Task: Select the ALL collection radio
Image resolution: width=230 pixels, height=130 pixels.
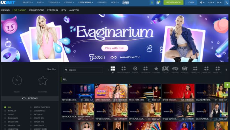Action: pos(5,107)
